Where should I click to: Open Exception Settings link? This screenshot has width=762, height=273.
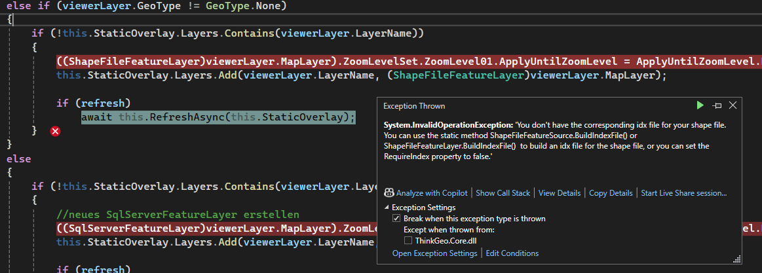click(x=434, y=253)
